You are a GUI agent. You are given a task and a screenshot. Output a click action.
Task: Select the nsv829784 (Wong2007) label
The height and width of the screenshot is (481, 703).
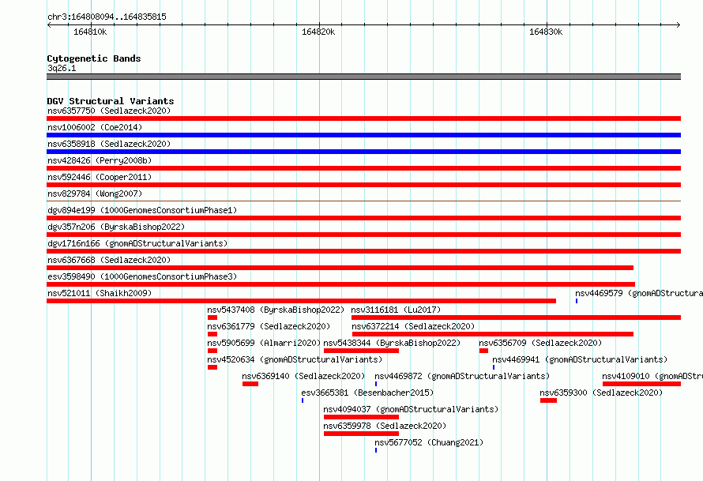coord(95,194)
